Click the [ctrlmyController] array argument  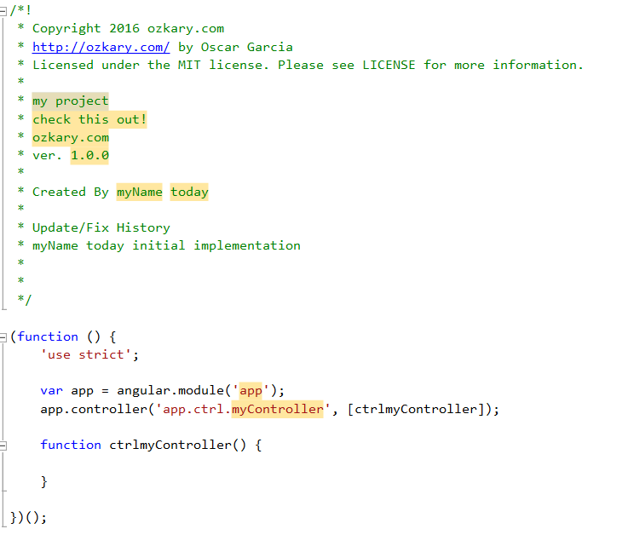pos(416,409)
